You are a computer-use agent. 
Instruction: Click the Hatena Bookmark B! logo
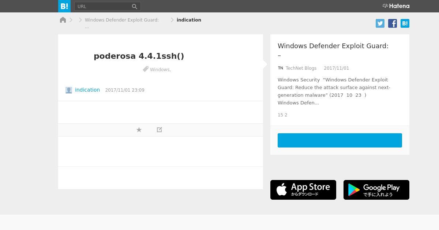click(x=64, y=6)
